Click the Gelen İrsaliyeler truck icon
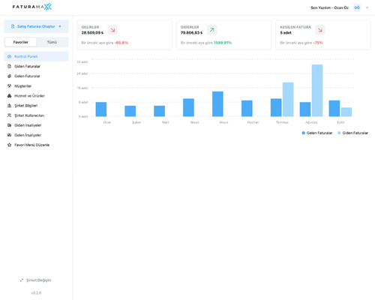 [9, 135]
